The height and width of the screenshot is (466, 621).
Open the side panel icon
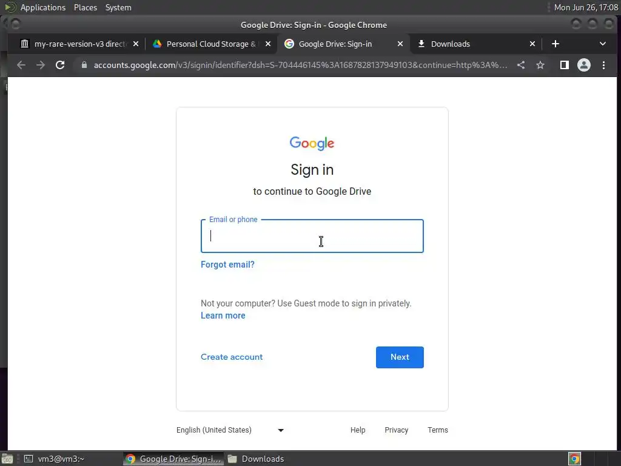(x=565, y=65)
